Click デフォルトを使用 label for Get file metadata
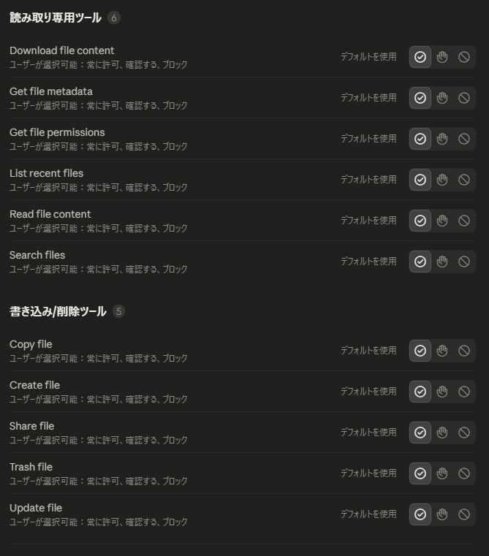Screen dimensions: 489x556 tap(368, 97)
